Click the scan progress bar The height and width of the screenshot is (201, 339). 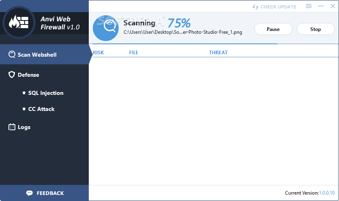tap(216, 44)
